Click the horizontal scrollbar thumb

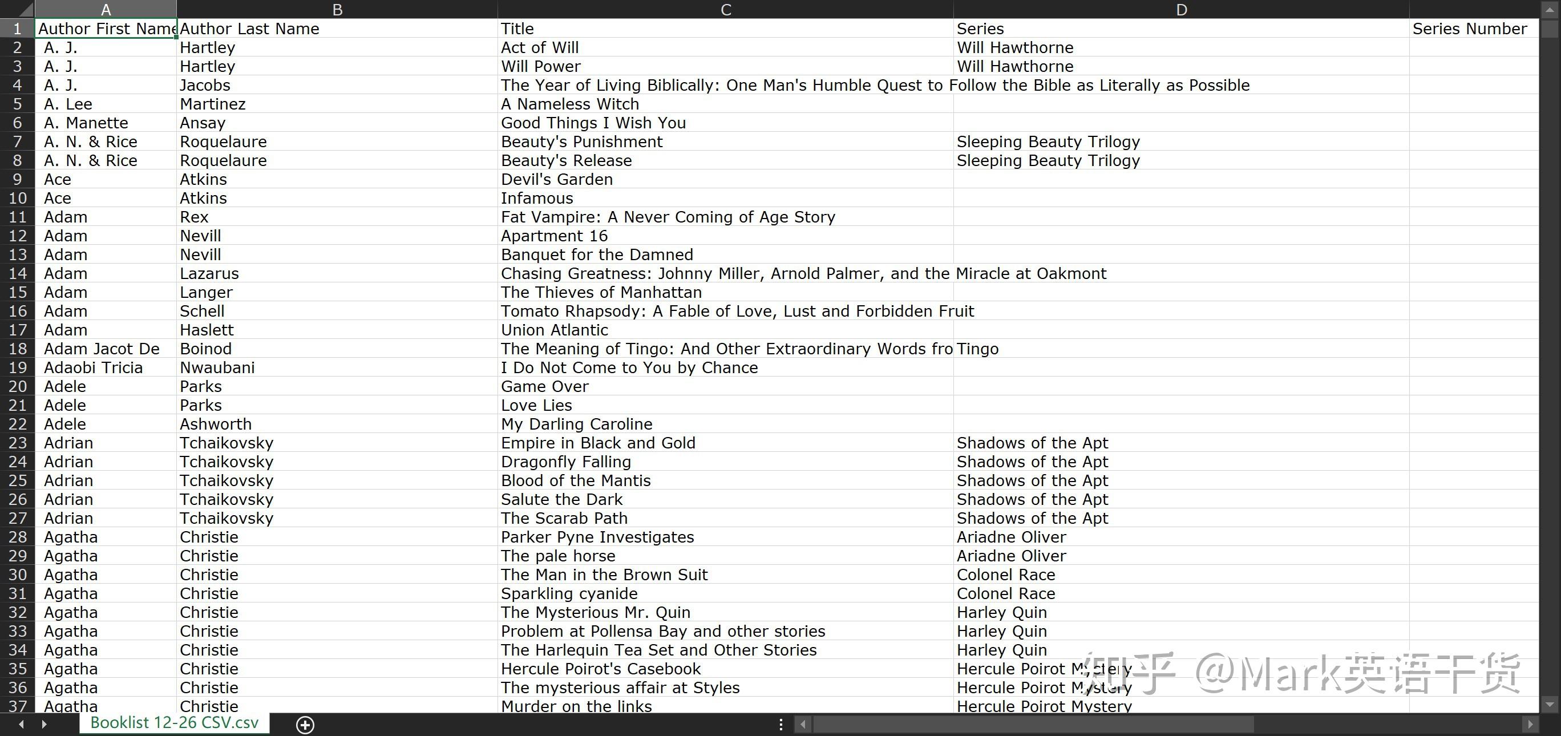tap(1033, 724)
